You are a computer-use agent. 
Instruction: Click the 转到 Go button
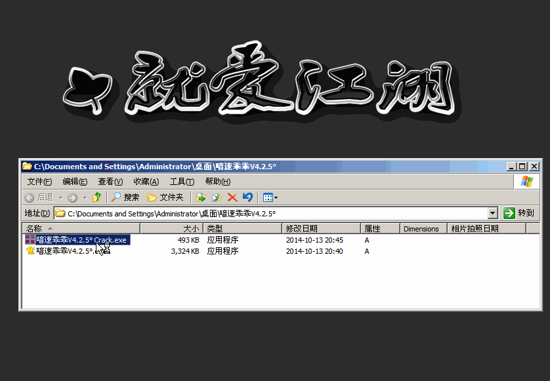coord(518,212)
